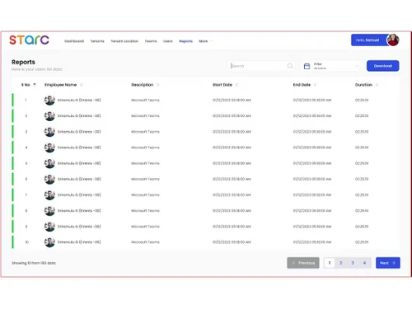Select employee name in row 5
The height and width of the screenshot is (309, 412).
coord(79,163)
